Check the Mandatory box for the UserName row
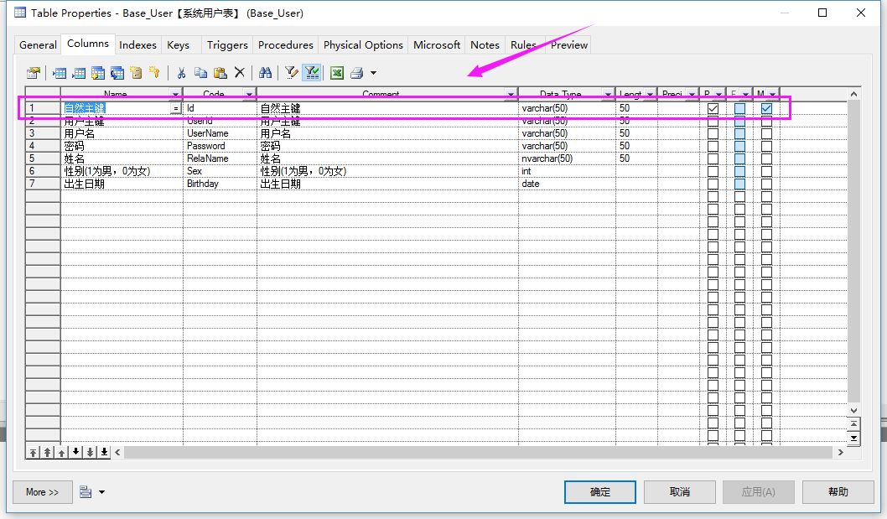The image size is (887, 519). click(766, 133)
